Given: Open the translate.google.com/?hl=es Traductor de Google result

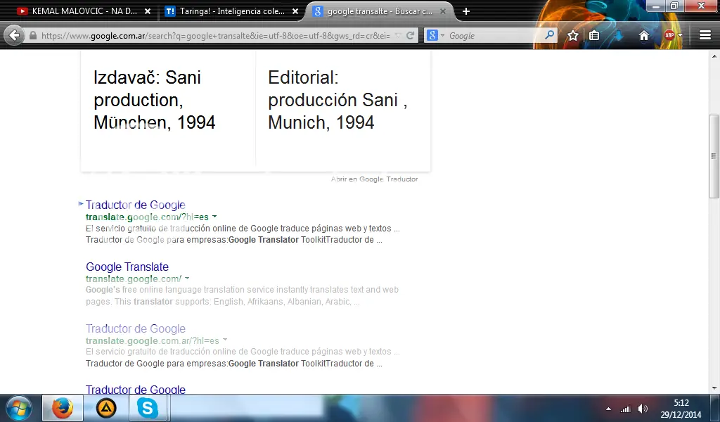Looking at the screenshot, I should click(136, 205).
